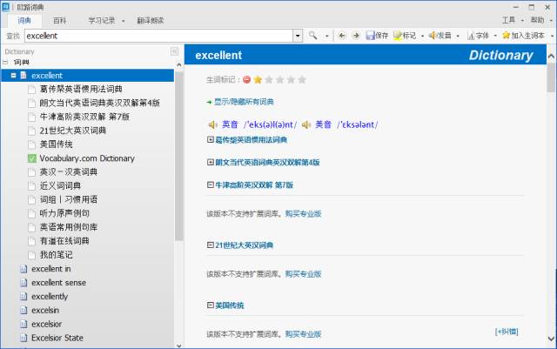Viewport: 557px width, 349px height.
Task: Click the excellently entry icon
Action: coord(23,297)
